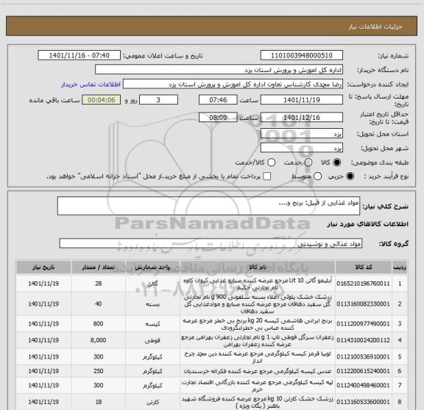
Task: Click the quantity cell 250
Action: tap(98, 371)
